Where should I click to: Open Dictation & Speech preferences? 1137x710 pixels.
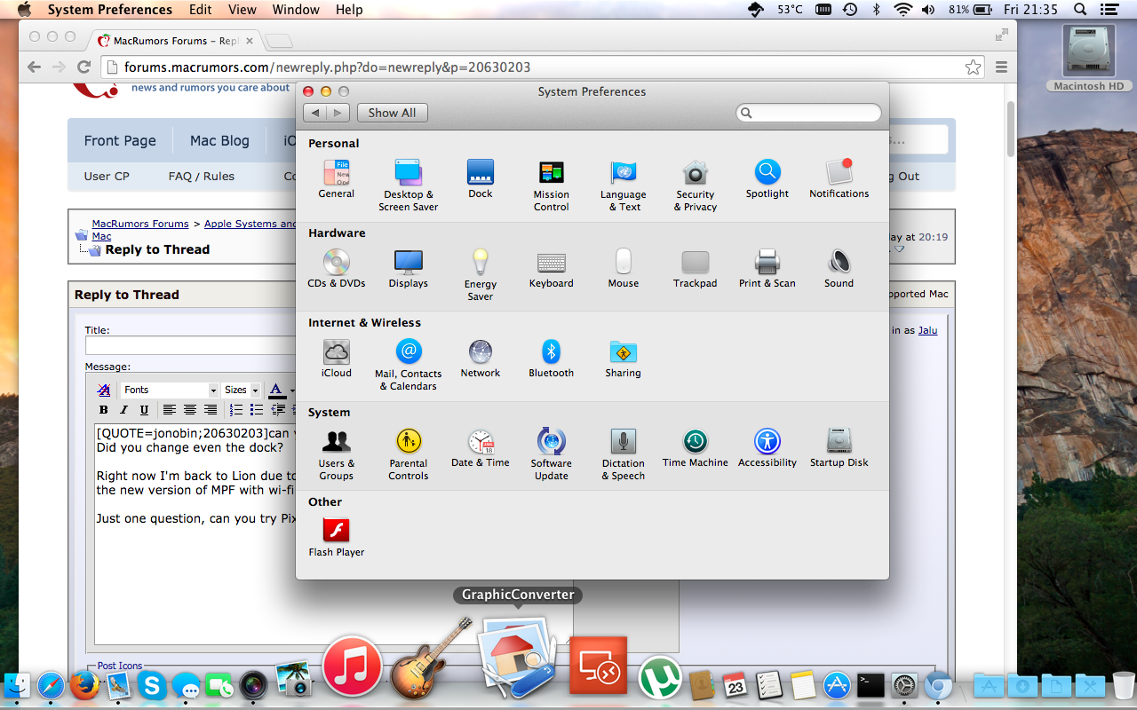click(x=623, y=454)
